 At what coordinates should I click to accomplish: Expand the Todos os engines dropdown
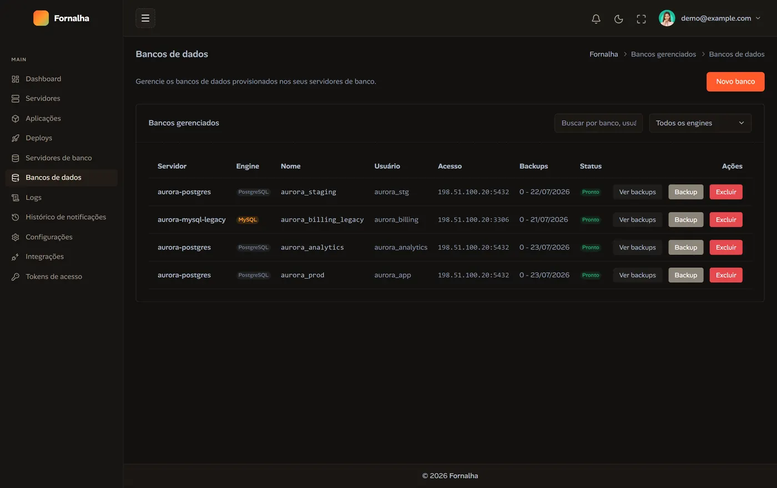click(700, 123)
